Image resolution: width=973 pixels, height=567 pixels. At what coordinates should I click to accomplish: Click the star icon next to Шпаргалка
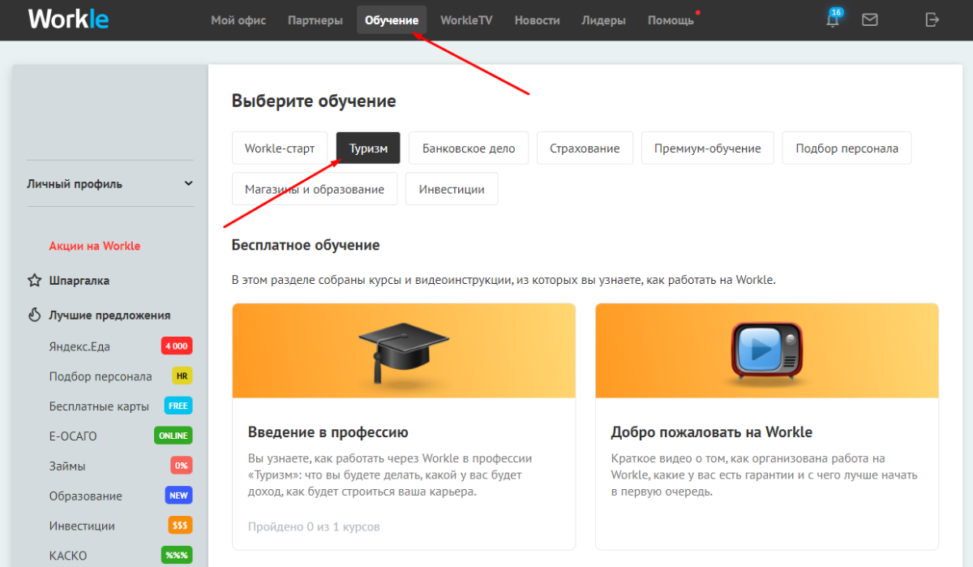point(33,280)
